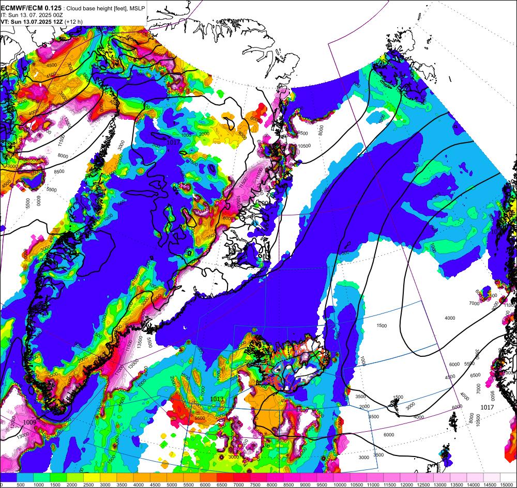Select the light blue 500–1000 legend swatch
Screen dimensions: 517x488
[x=25, y=477]
